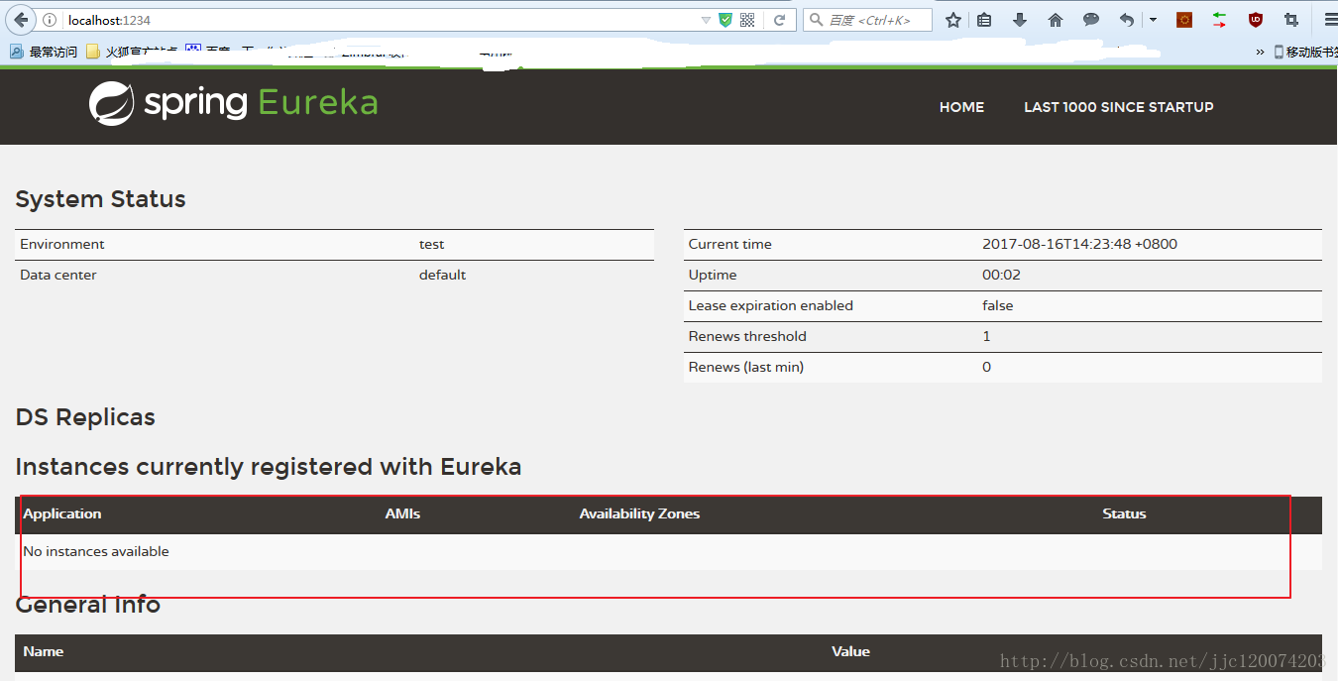The width and height of the screenshot is (1338, 681).
Task: Select the Environment label cell
Action: pos(62,244)
